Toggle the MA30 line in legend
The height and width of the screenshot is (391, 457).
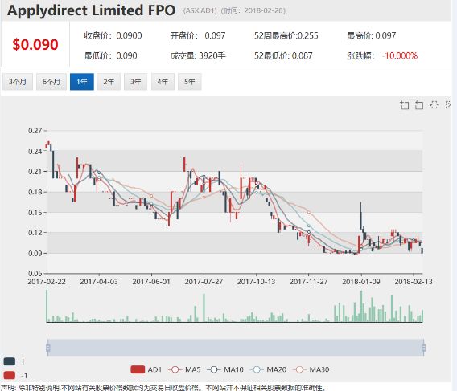point(311,369)
